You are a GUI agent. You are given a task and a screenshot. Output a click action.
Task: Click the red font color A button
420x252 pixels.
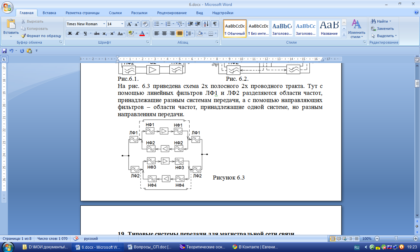point(142,33)
